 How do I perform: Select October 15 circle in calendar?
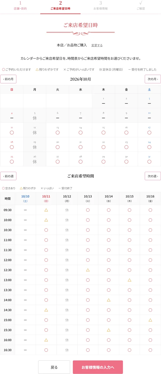(x=103, y=133)
